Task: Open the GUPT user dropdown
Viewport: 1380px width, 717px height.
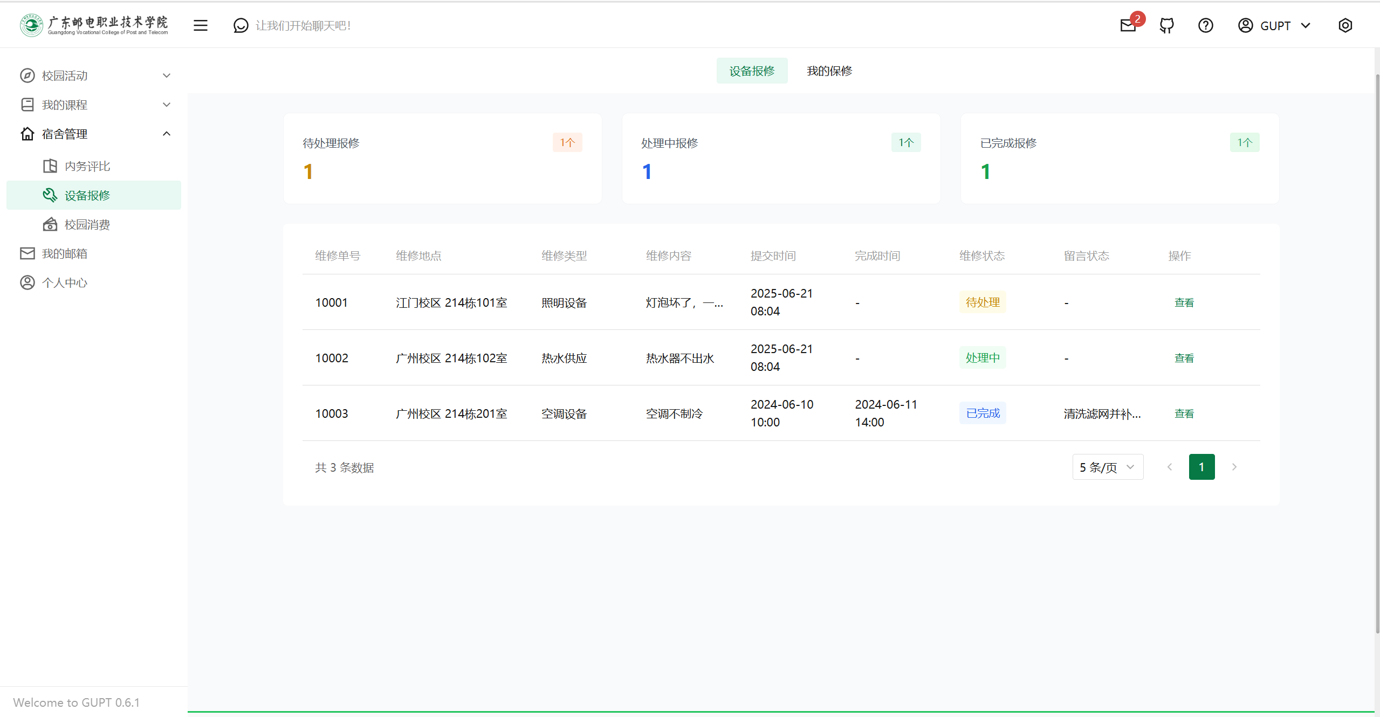Action: coord(1275,25)
